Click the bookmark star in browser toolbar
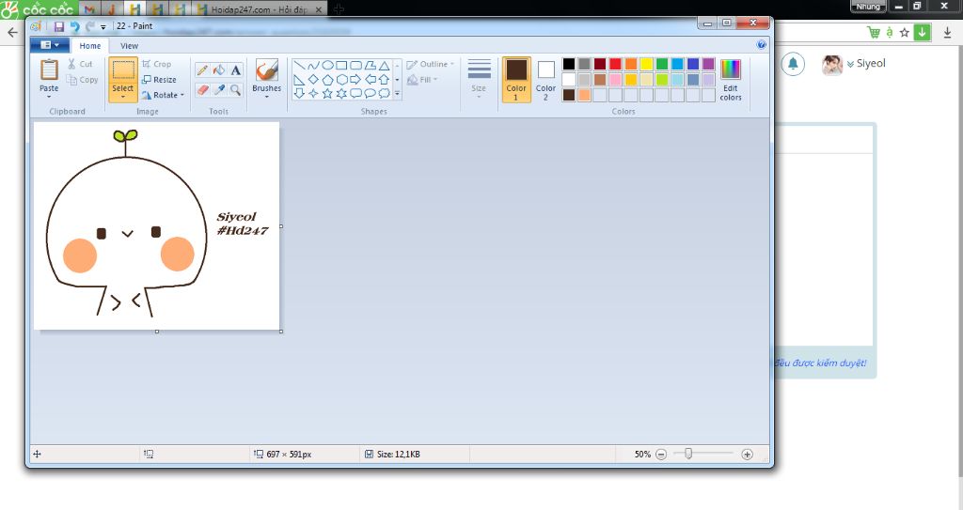The image size is (963, 510). point(904,33)
